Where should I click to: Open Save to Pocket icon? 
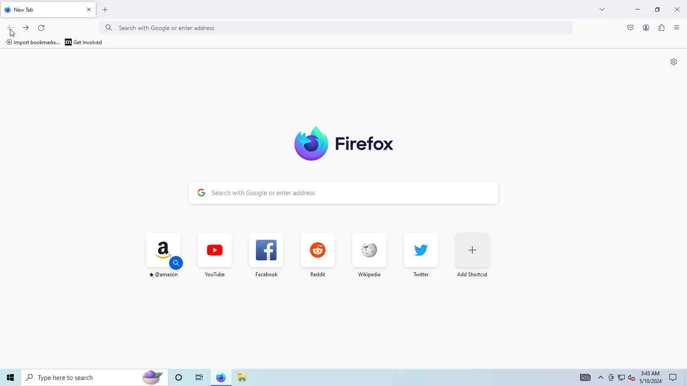(630, 28)
